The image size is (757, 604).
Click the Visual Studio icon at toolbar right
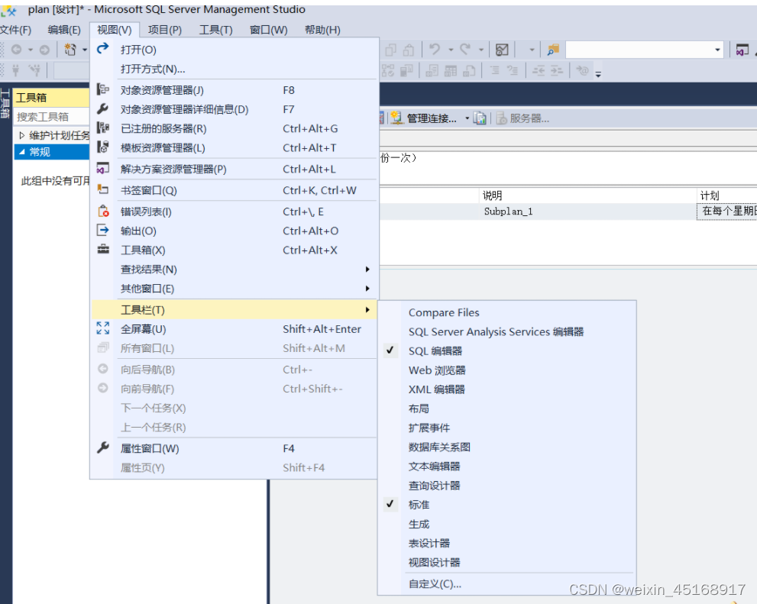(x=742, y=49)
